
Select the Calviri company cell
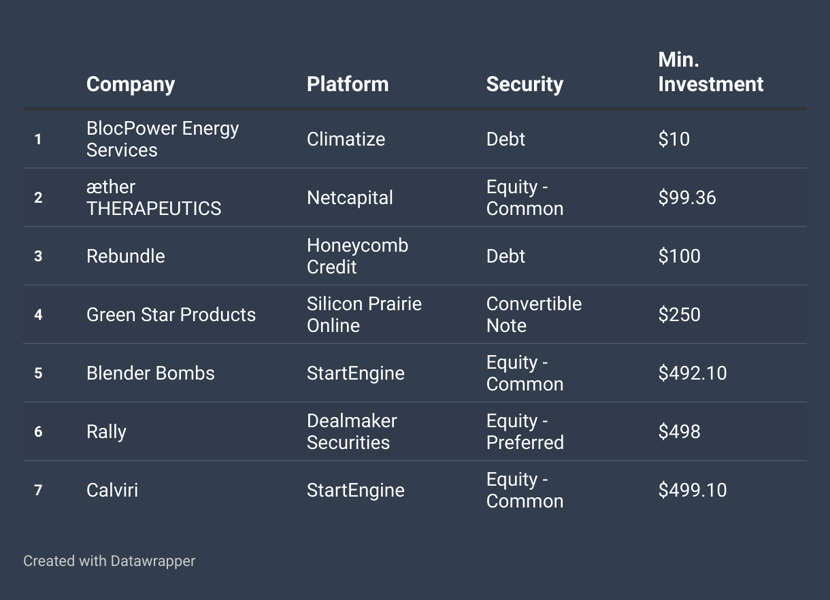coord(112,490)
